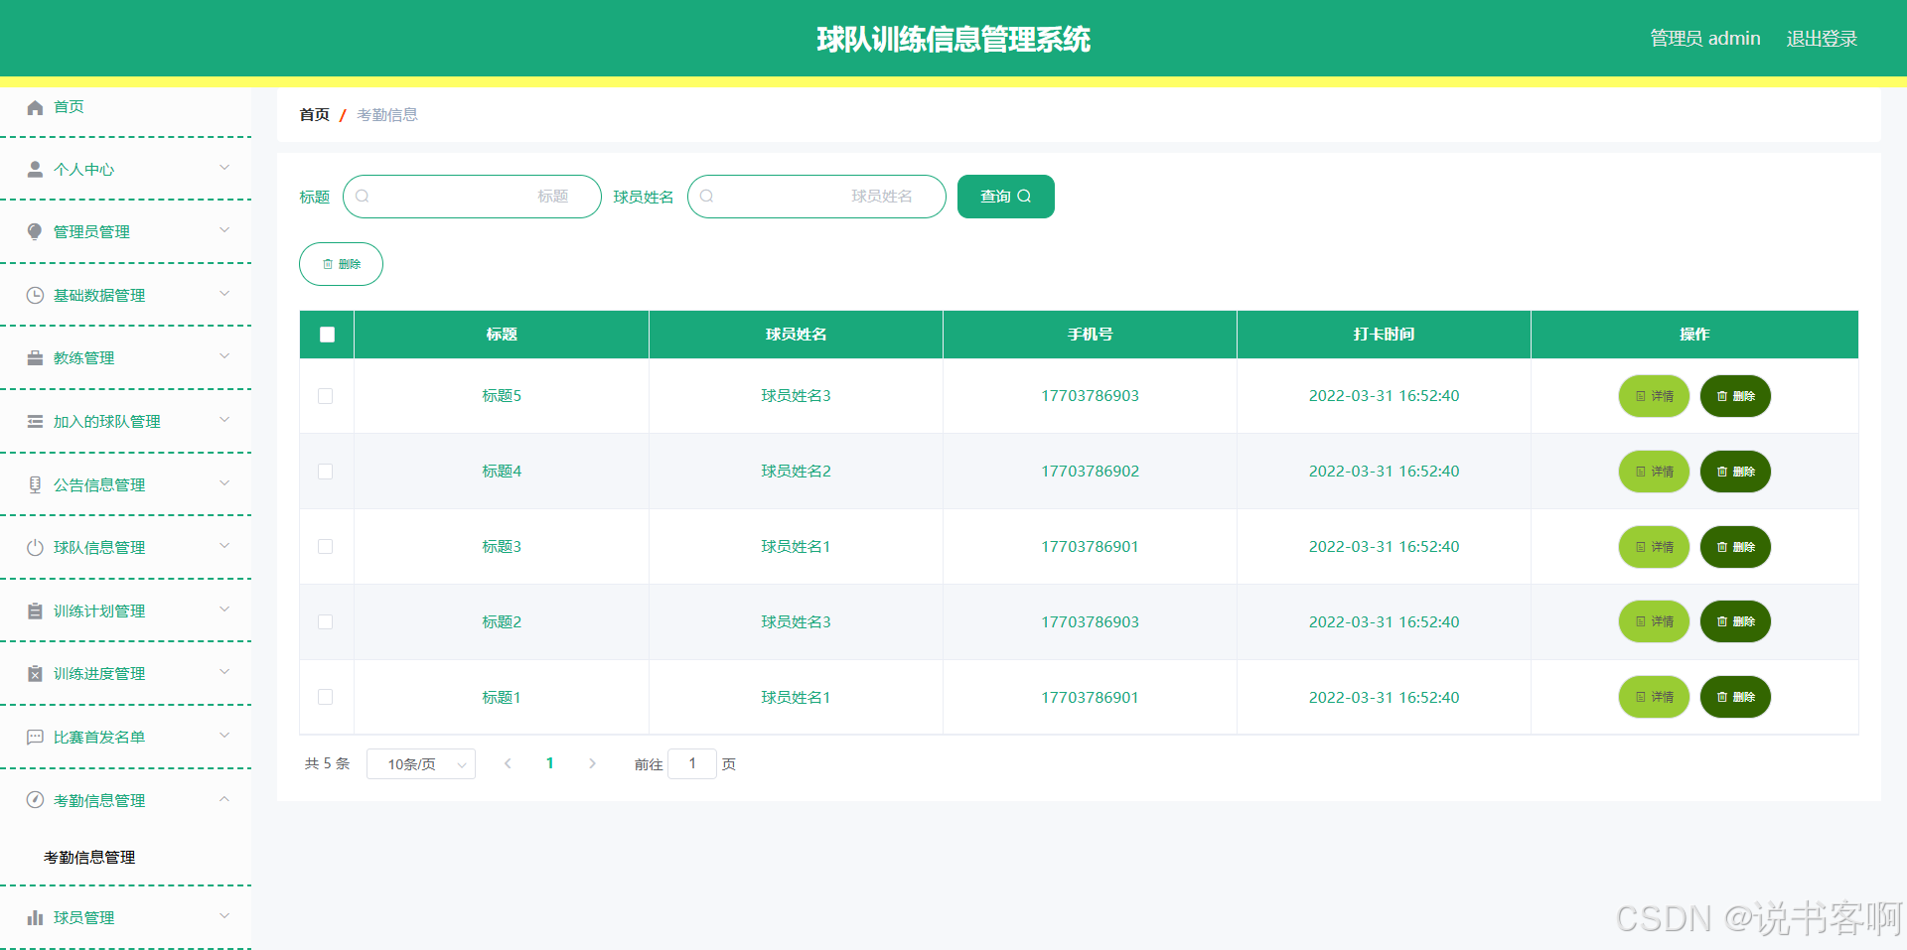Go to the next page arrow
The image size is (1907, 950).
pos(592,763)
